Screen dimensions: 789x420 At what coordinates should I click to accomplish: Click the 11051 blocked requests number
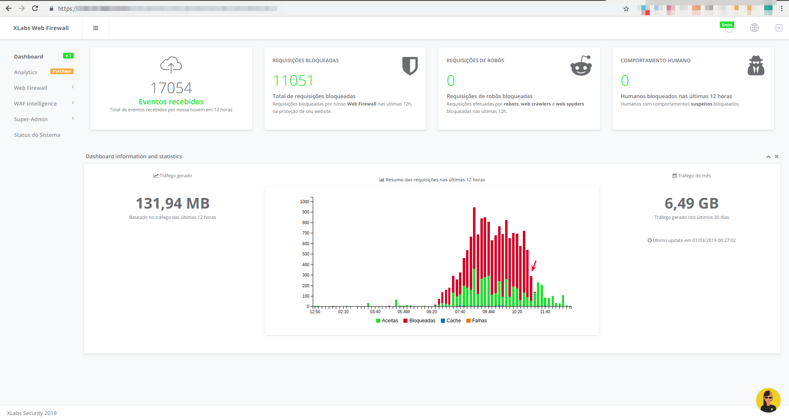click(293, 80)
